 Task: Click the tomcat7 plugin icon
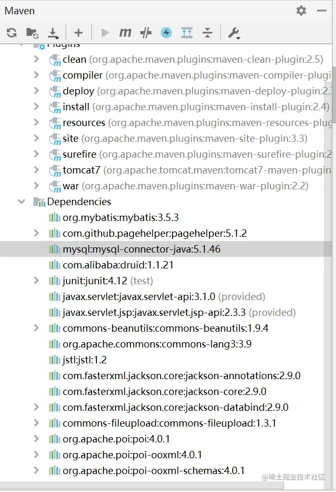coord(55,171)
